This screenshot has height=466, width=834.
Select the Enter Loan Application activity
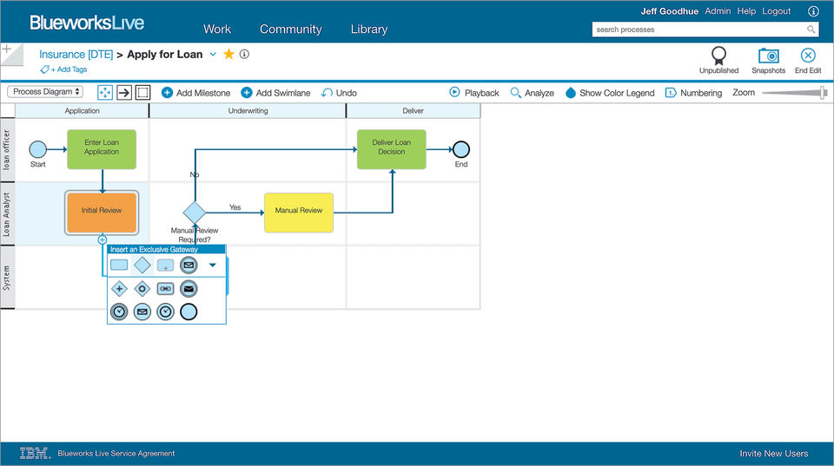click(102, 149)
